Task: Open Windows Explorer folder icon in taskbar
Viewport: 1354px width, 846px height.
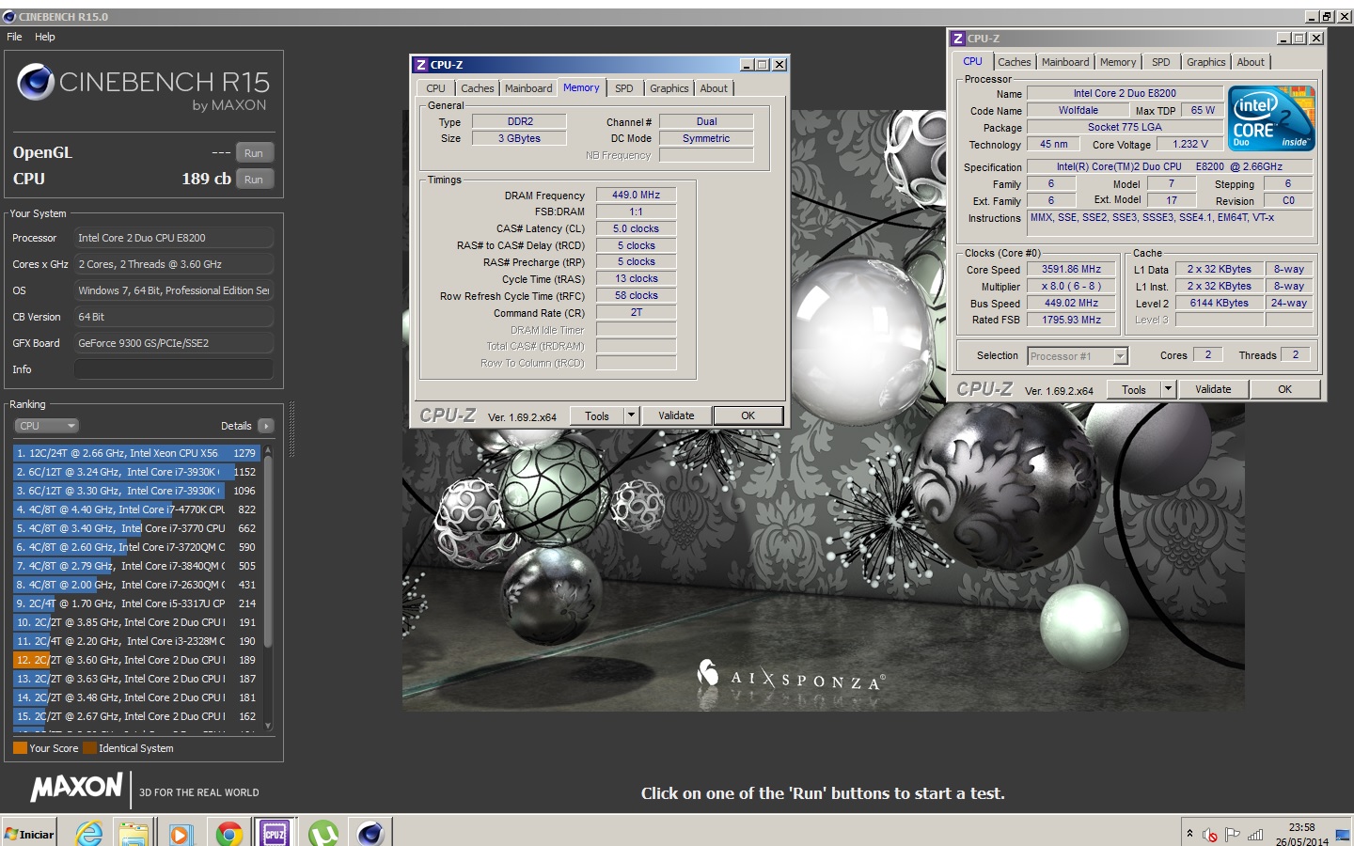Action: 134,833
